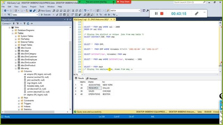Display estimated execution plan icon
Image resolution: width=223 pixels, height=125 pixels.
tap(61, 15)
